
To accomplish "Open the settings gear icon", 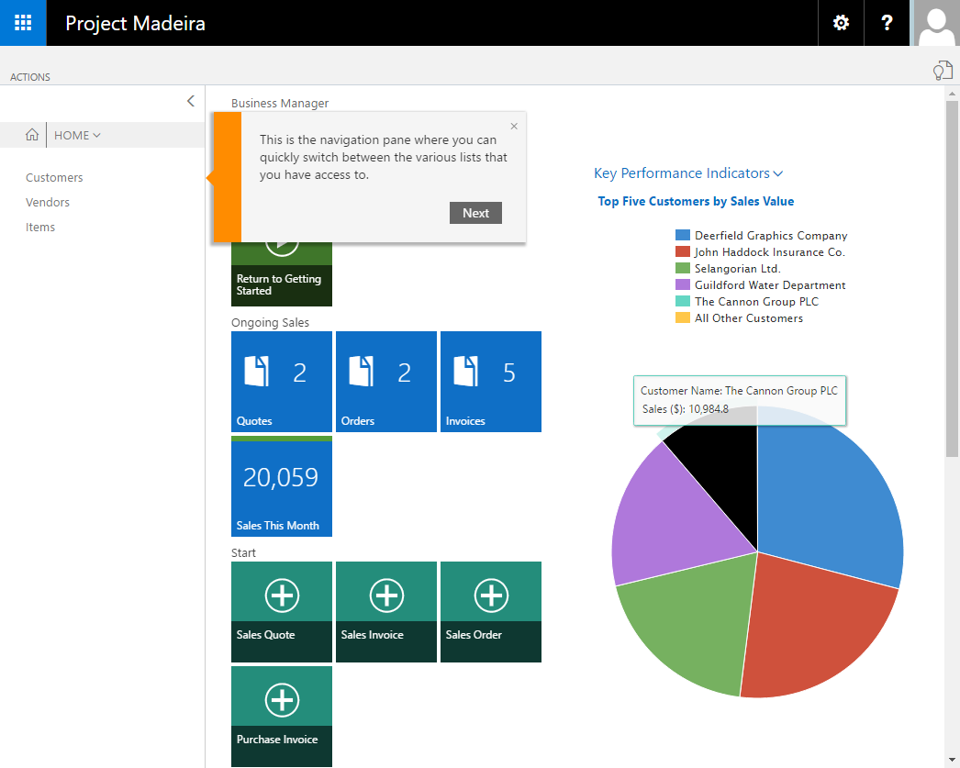I will (841, 23).
